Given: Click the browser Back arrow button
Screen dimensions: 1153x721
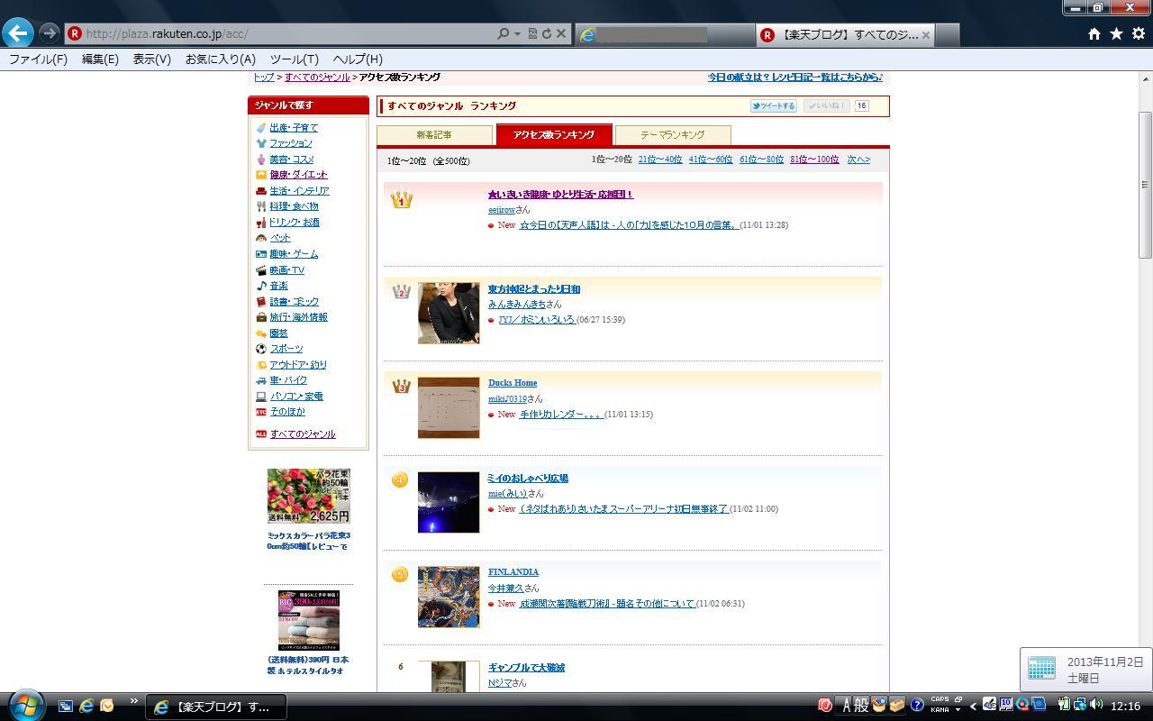Looking at the screenshot, I should 18,33.
